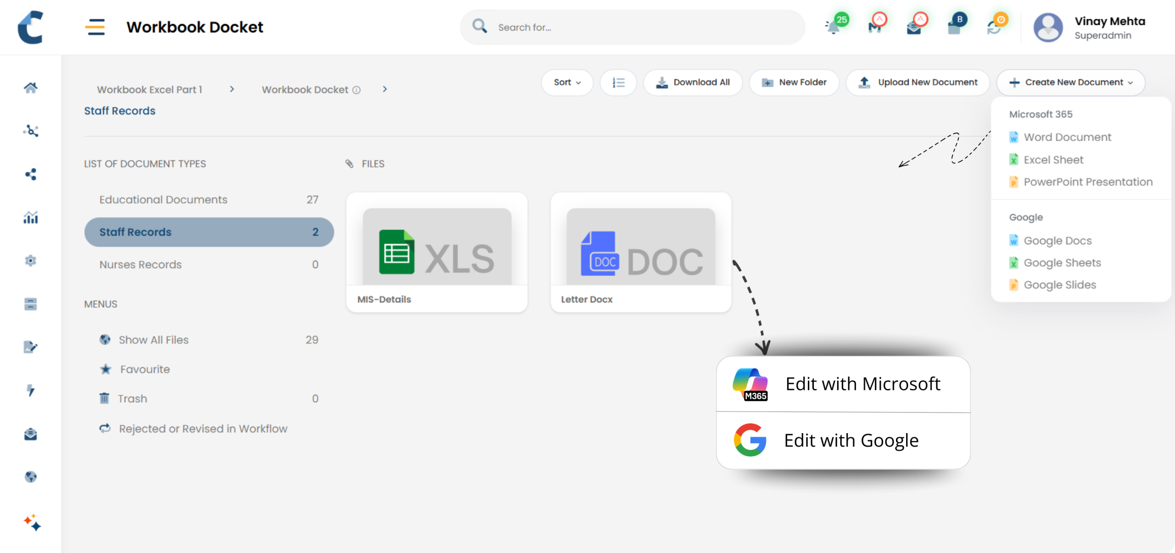Viewport: 1175px width, 553px height.
Task: Choose Google Slides from the menu
Action: pyautogui.click(x=1059, y=285)
